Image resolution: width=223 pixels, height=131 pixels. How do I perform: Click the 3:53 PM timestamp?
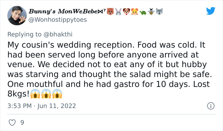coord(19,106)
